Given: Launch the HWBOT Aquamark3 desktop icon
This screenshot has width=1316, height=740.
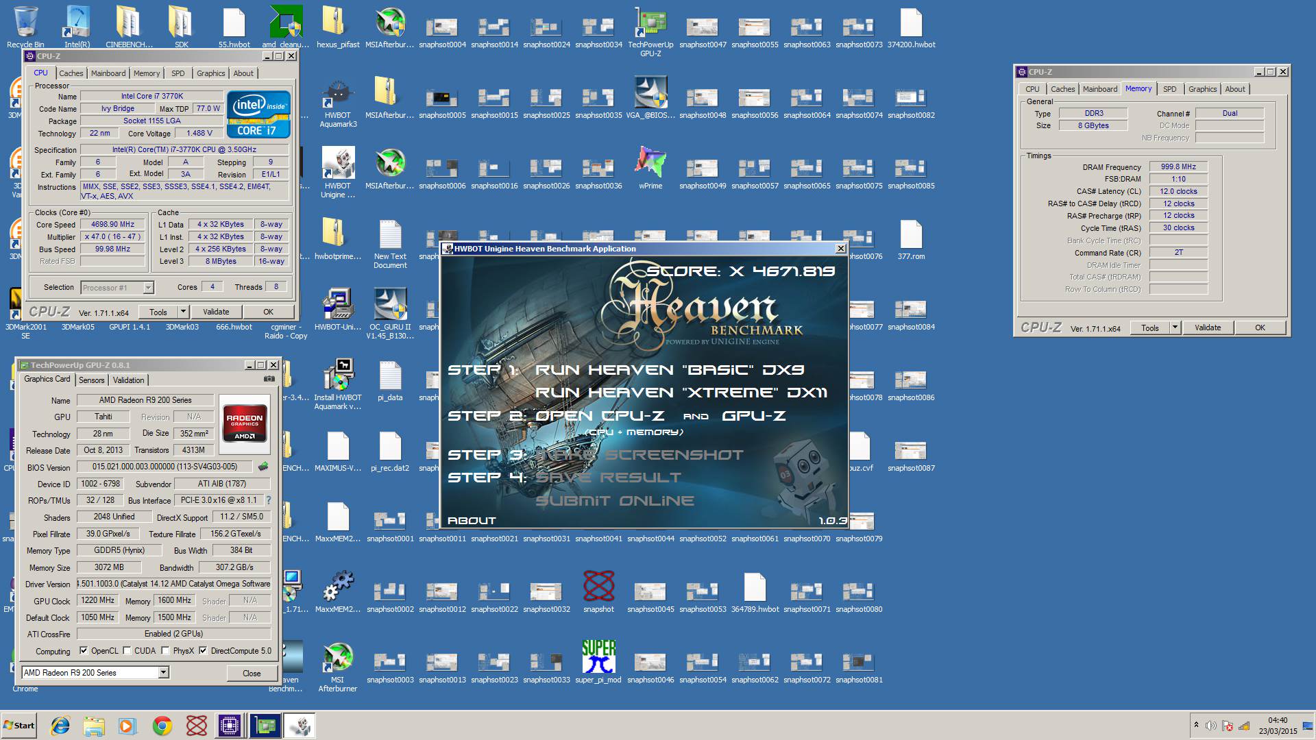Looking at the screenshot, I should click(x=338, y=103).
